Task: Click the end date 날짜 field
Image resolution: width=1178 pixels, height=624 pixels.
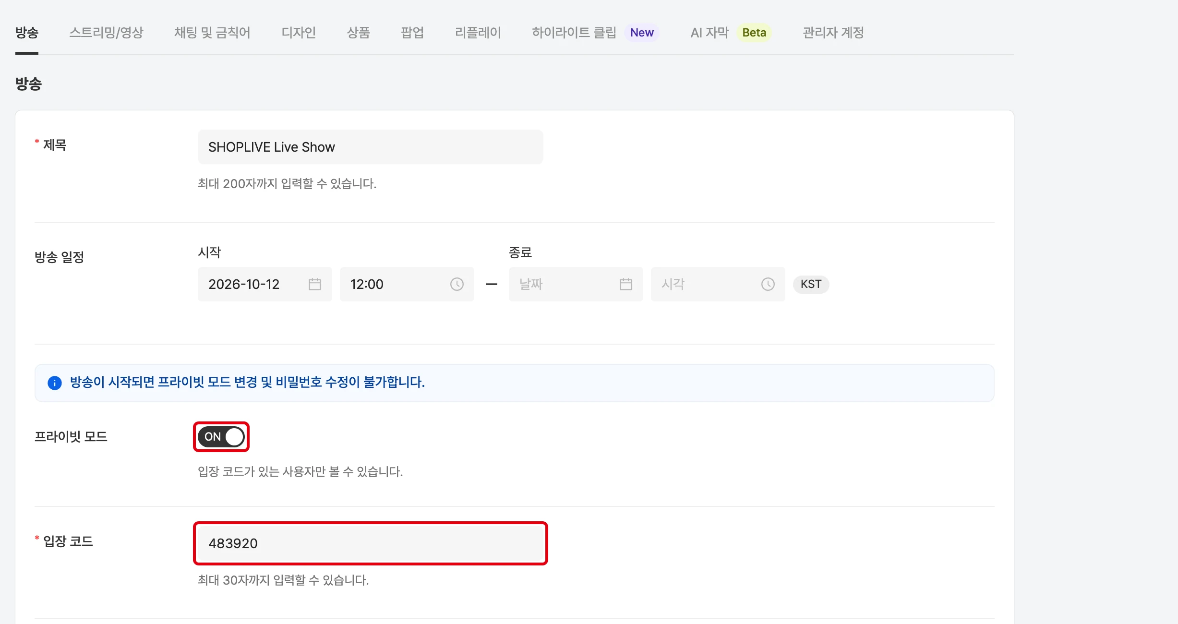Action: click(x=576, y=284)
